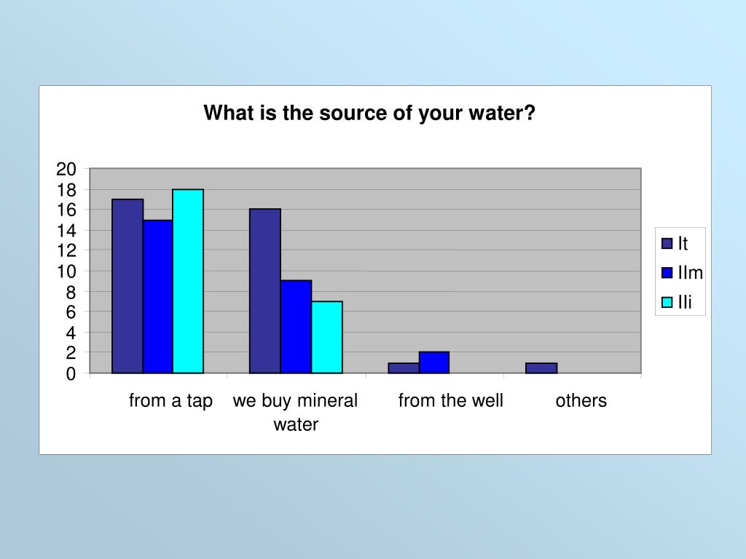Select the blue IIm bar for from a tap

coord(158,296)
